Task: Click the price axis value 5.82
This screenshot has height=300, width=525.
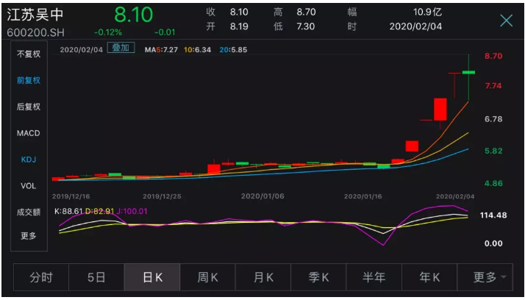Action: pyautogui.click(x=493, y=151)
